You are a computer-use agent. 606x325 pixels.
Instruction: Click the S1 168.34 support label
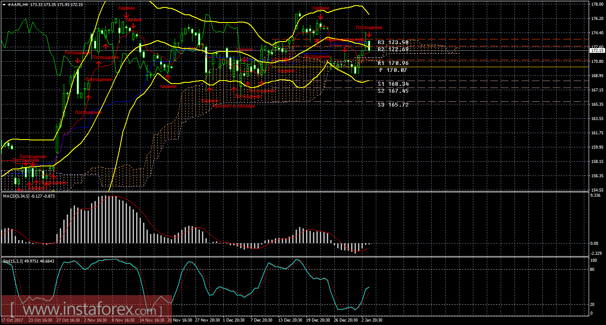click(x=393, y=84)
